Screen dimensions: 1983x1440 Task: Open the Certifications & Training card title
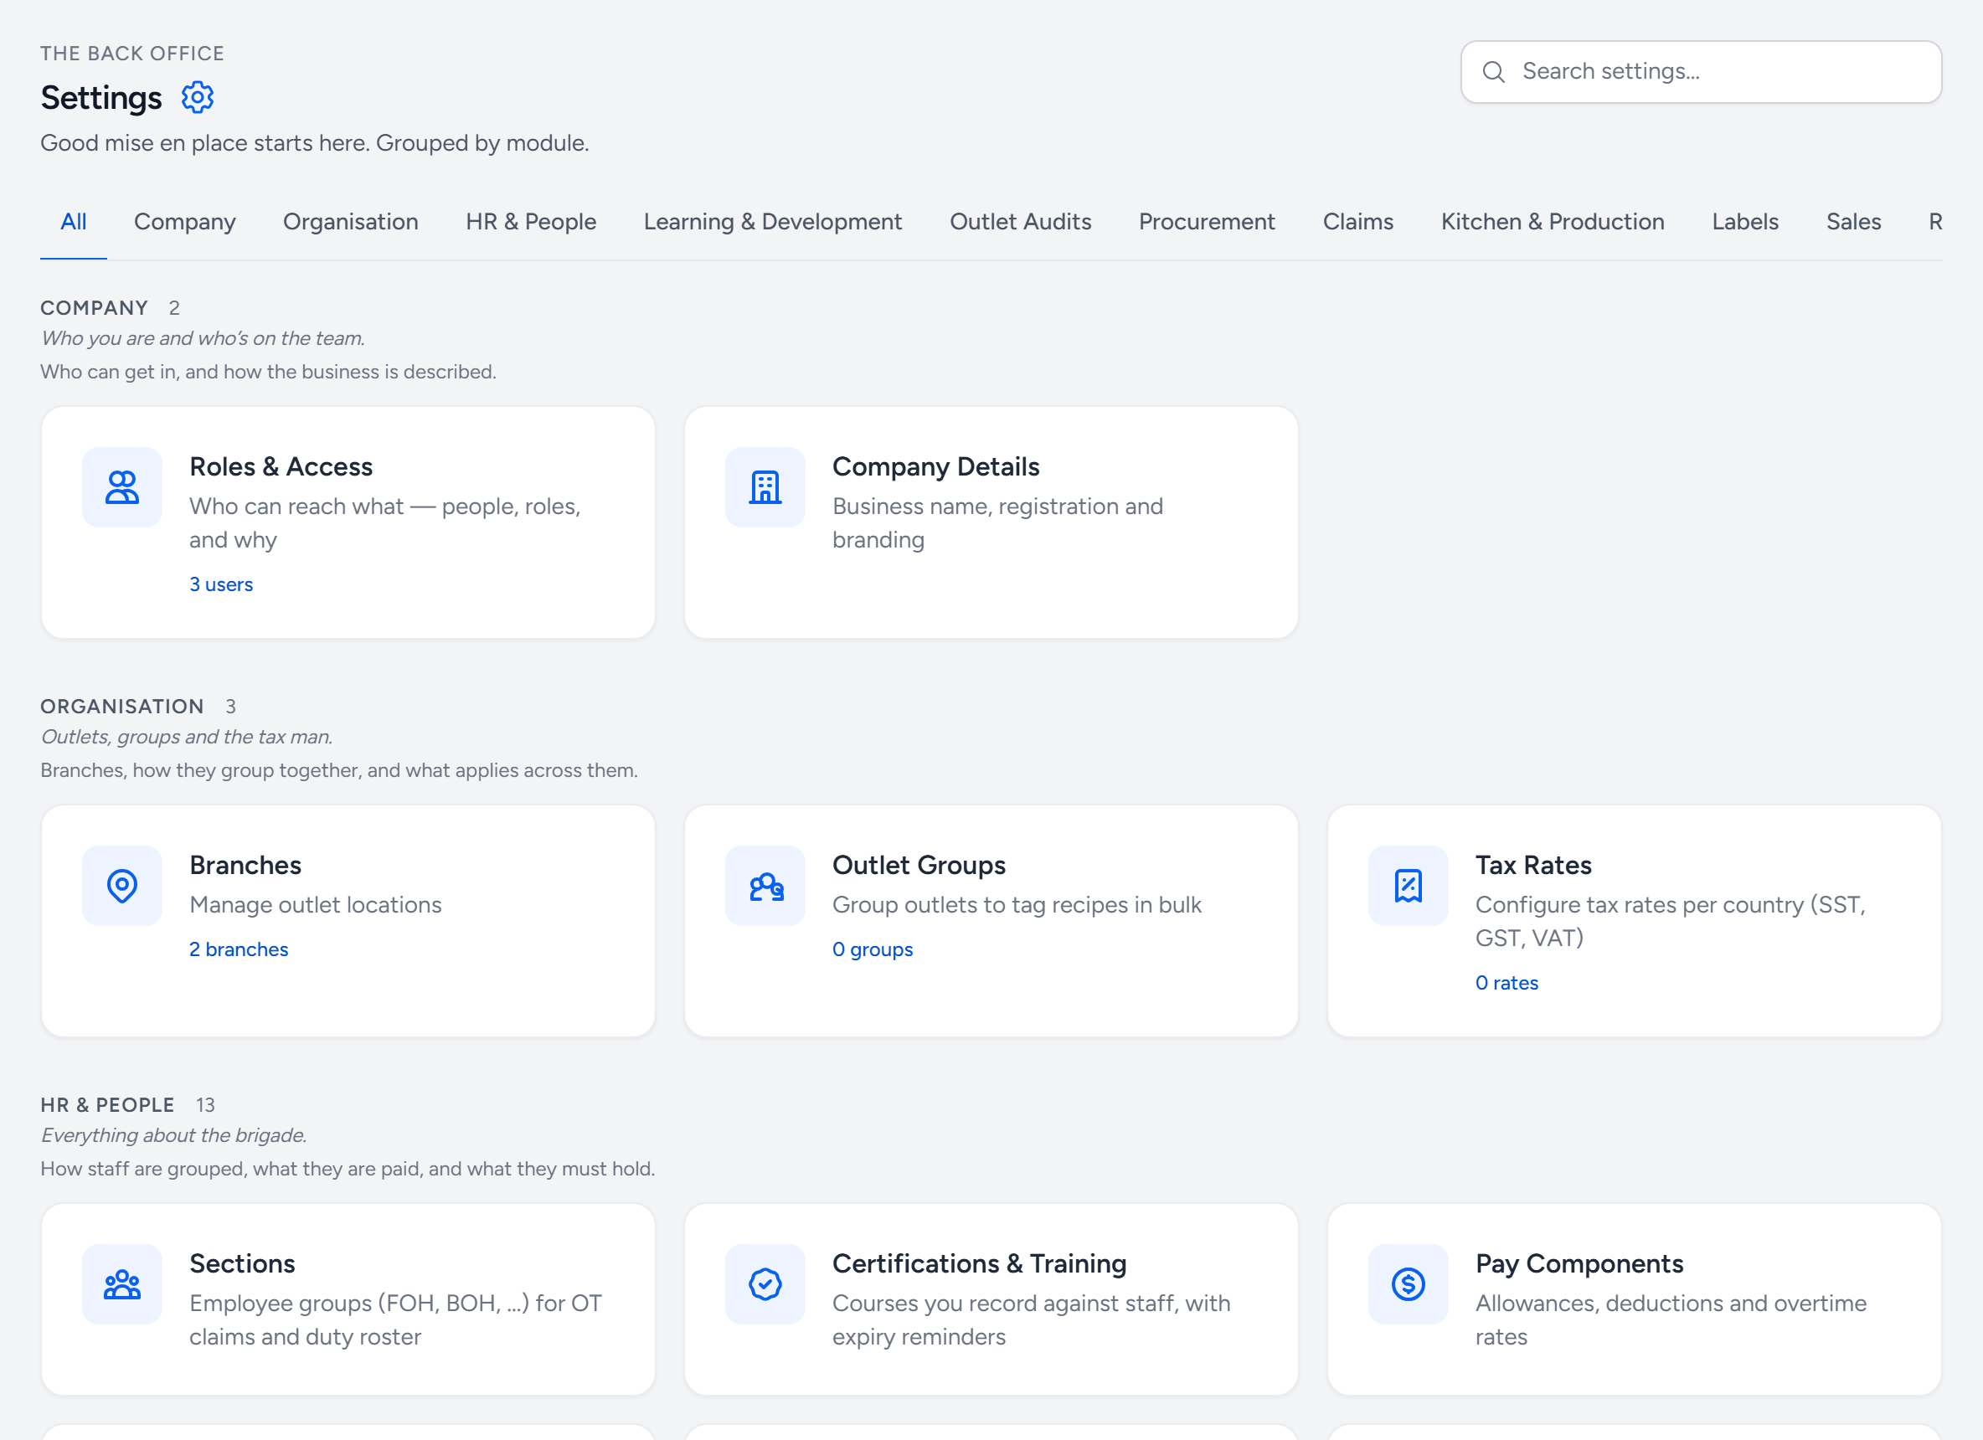click(979, 1263)
